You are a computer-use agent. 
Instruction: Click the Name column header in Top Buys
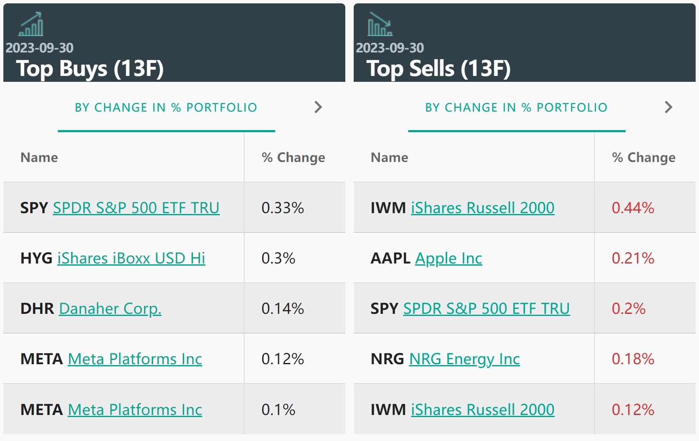(39, 157)
